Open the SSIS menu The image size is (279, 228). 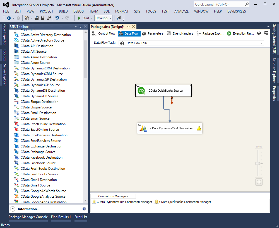coord(137,11)
